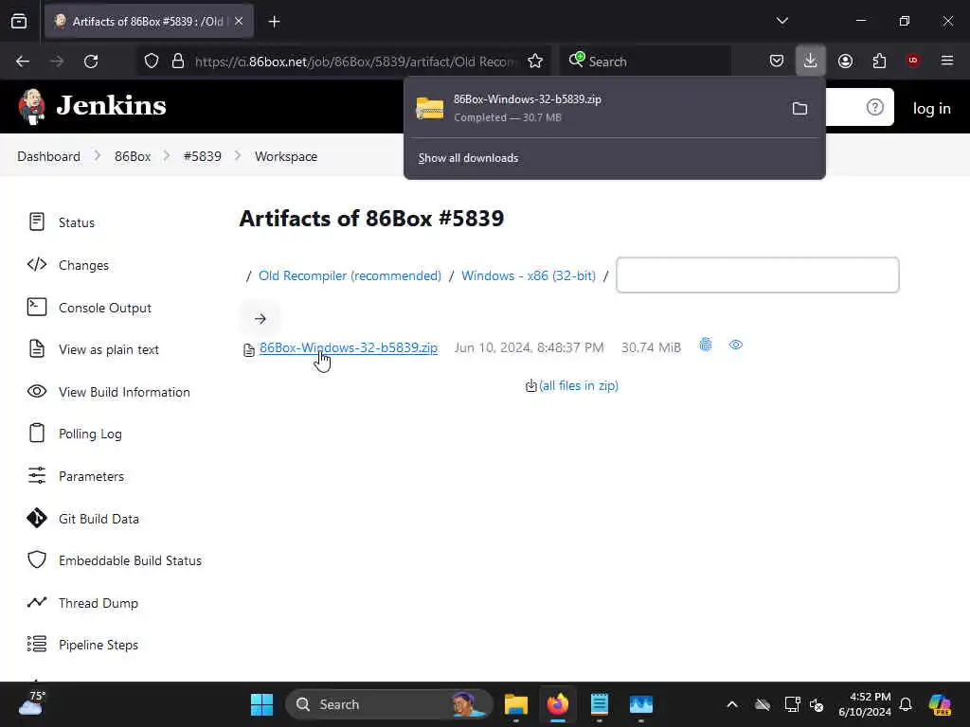Open the Notepad taskbar app
The width and height of the screenshot is (970, 727).
[x=600, y=704]
